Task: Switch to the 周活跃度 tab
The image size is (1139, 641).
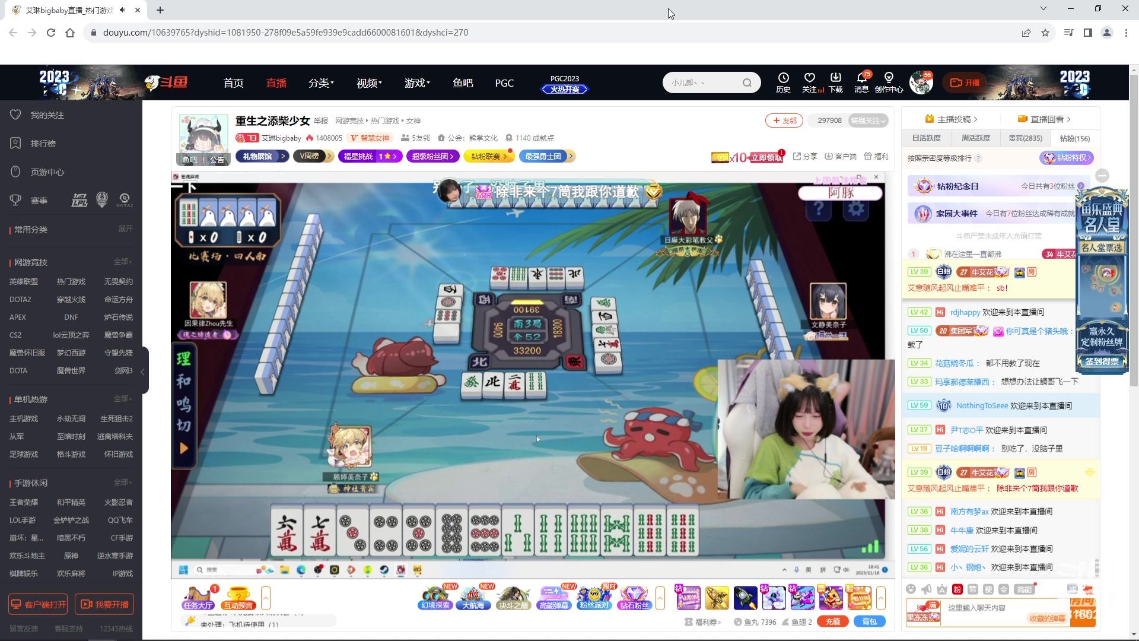Action: click(975, 138)
